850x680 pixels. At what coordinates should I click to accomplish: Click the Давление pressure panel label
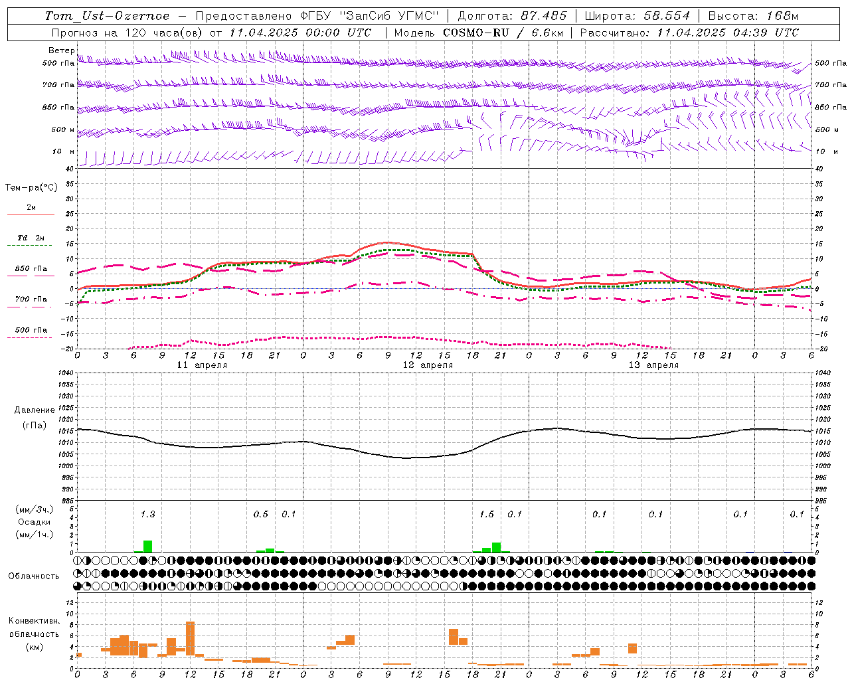[x=33, y=410]
